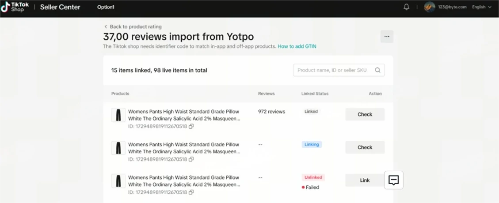Viewport: 499px width, 203px height.
Task: Copy the first product's ID
Action: (x=191, y=126)
